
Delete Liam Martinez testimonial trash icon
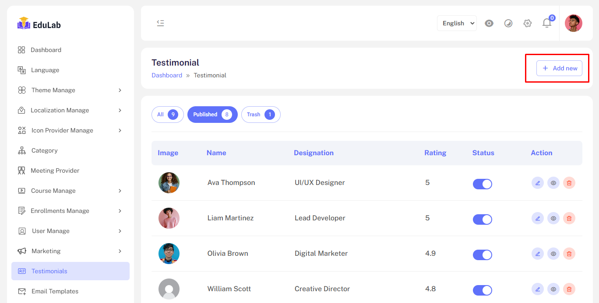[x=569, y=218]
